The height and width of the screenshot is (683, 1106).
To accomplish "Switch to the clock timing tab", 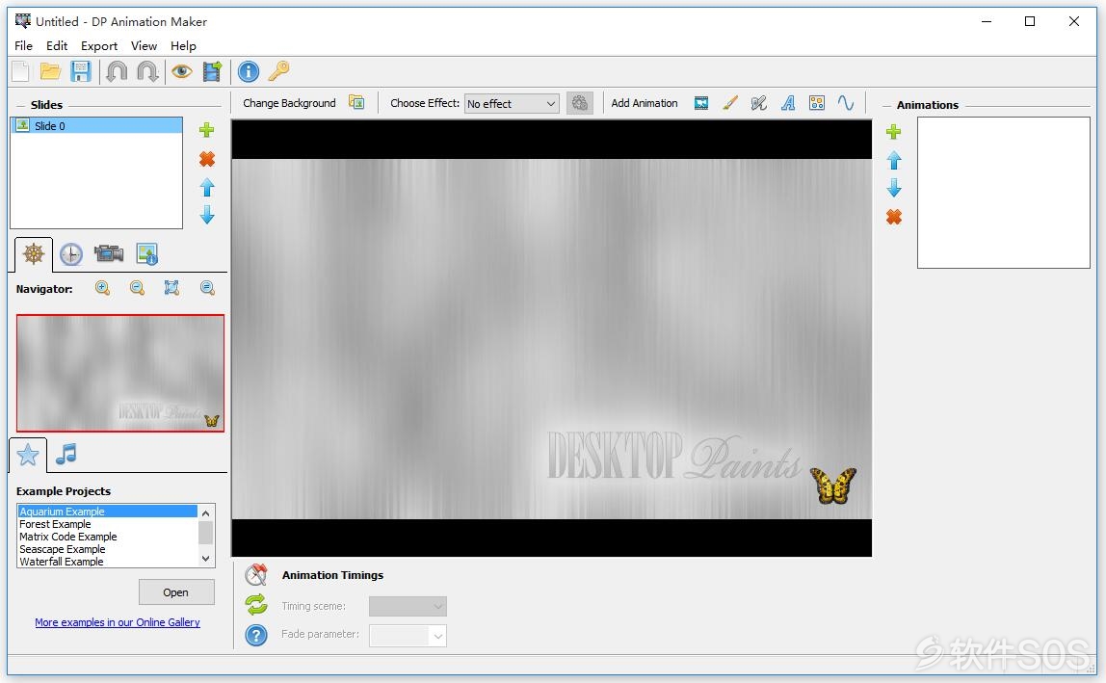I will pos(71,254).
